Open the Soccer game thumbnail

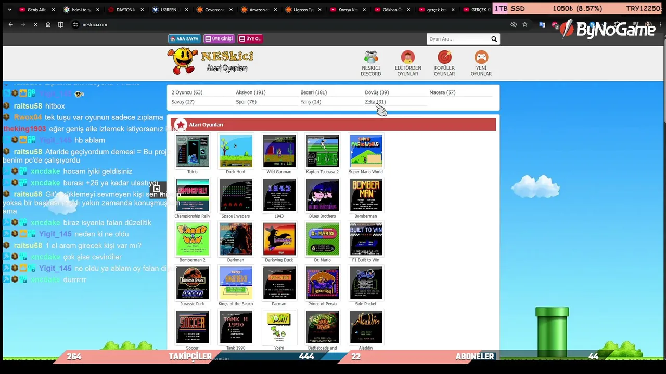[x=193, y=327]
